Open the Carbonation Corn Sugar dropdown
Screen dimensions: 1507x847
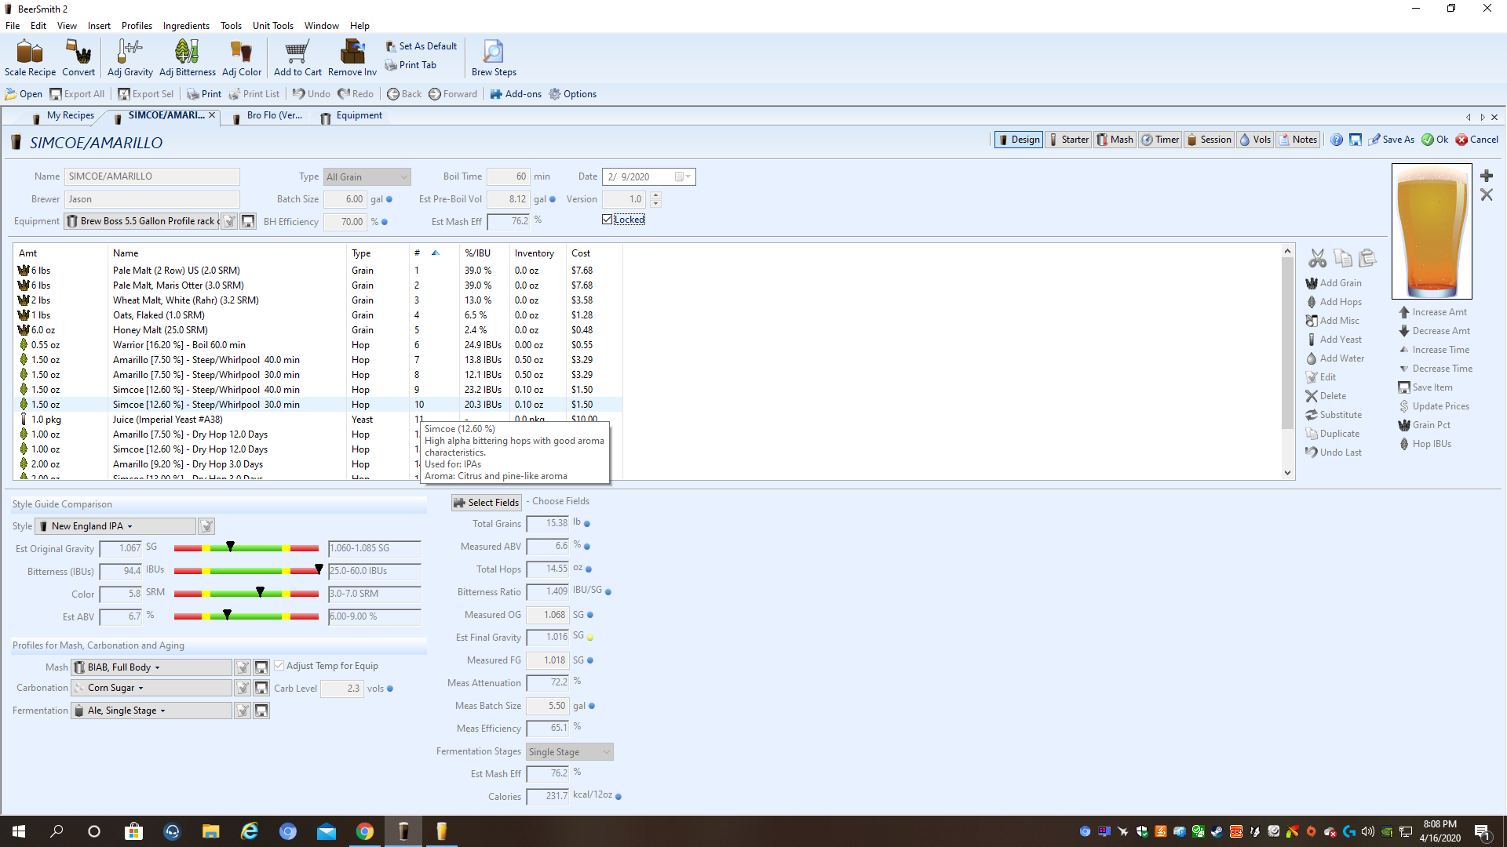[x=151, y=688]
